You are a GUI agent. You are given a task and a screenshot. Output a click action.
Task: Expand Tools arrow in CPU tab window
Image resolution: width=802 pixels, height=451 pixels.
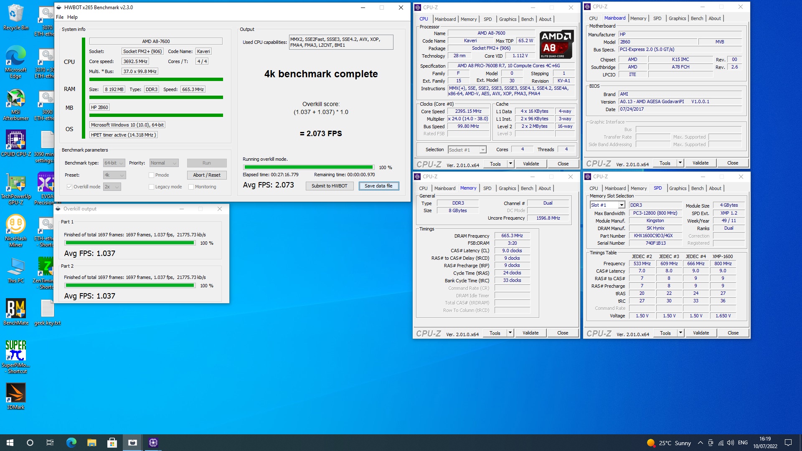tap(510, 164)
